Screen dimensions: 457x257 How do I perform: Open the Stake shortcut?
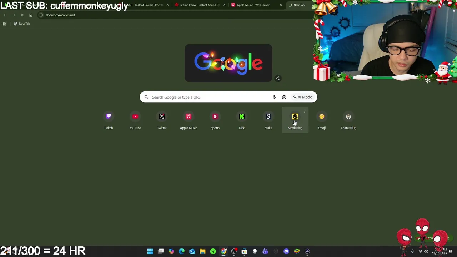coord(268,121)
